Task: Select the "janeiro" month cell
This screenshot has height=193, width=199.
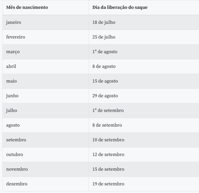Action: point(13,22)
